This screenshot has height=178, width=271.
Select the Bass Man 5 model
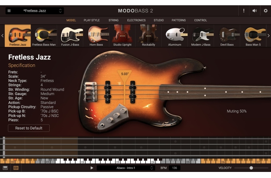[x=253, y=36]
